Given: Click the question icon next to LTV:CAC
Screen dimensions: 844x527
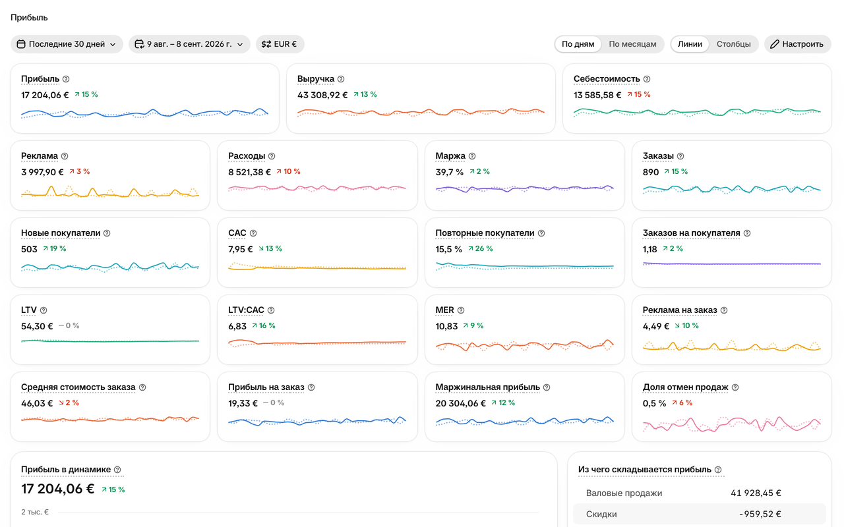Looking at the screenshot, I should tap(271, 310).
